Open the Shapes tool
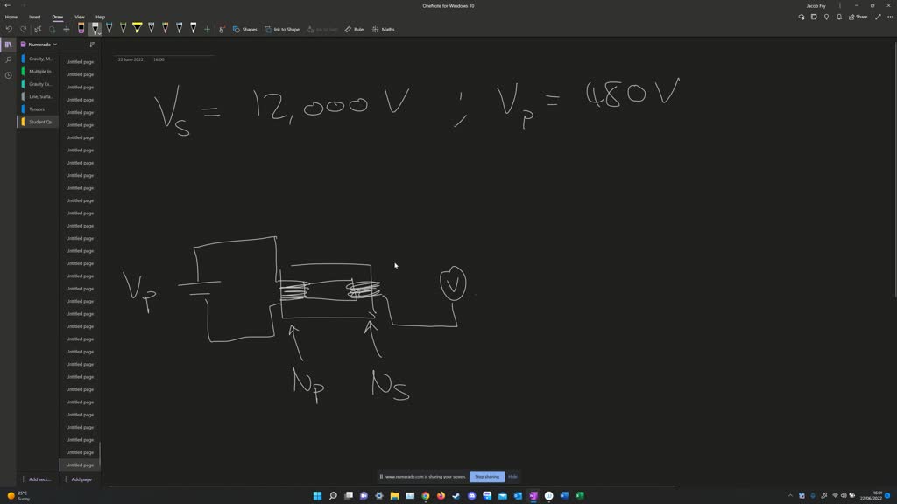 248,29
